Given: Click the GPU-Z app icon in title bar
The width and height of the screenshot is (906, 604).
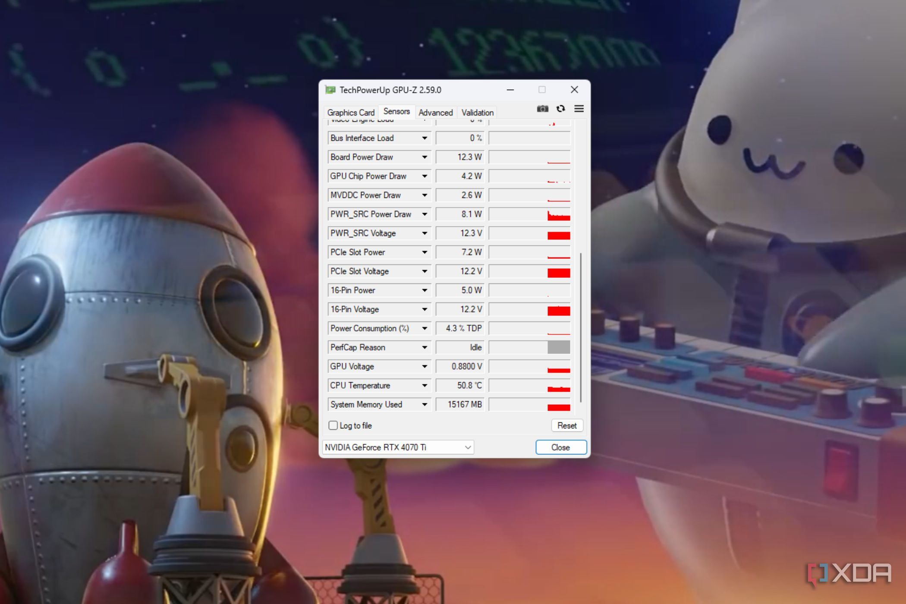Looking at the screenshot, I should click(x=330, y=90).
